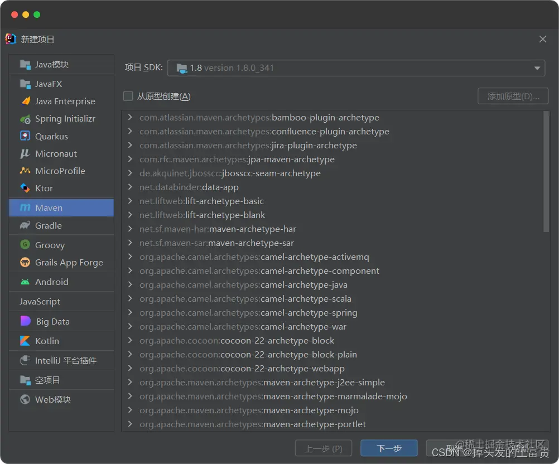This screenshot has height=464, width=559.
Task: Click the Android robot icon
Action: pos(25,282)
